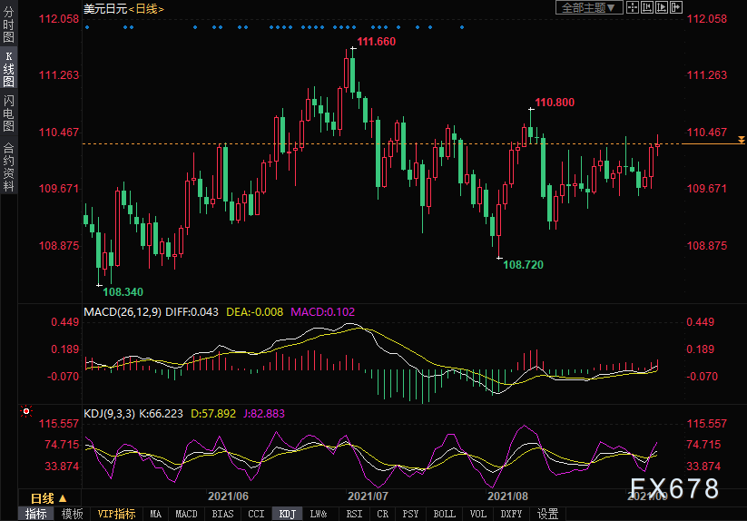Viewport: 747px width, 521px height.
Task: Click the 设置 settings button
Action: (x=547, y=514)
